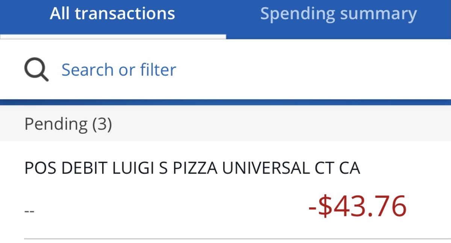The width and height of the screenshot is (451, 243).
Task: Click the word 'filter' in the search bar
Action: 158,70
